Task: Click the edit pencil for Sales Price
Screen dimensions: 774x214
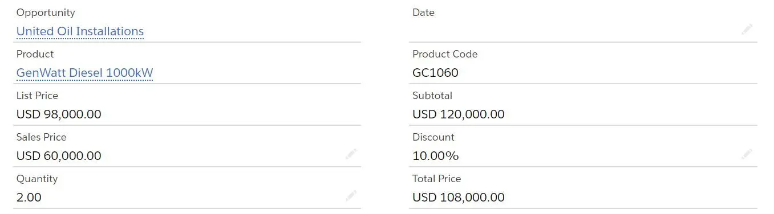Action: point(351,154)
